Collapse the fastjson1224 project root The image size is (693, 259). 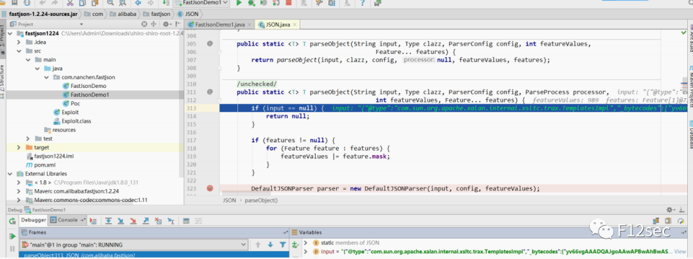(11, 33)
